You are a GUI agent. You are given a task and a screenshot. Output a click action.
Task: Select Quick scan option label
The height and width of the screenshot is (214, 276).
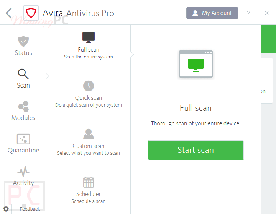89,98
